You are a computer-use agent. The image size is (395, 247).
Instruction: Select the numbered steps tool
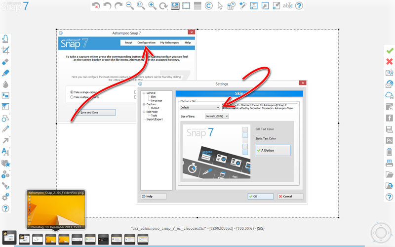click(5, 174)
